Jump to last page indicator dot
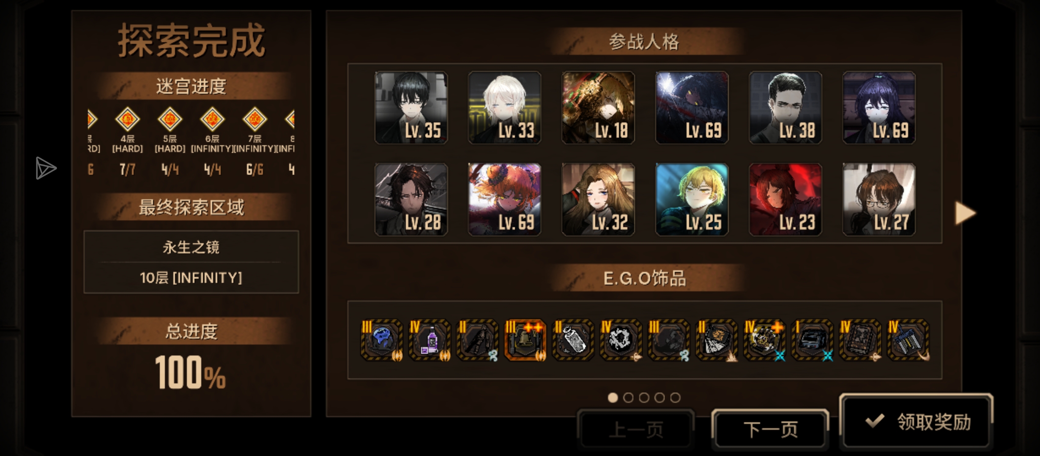Viewport: 1040px width, 456px height. [675, 398]
